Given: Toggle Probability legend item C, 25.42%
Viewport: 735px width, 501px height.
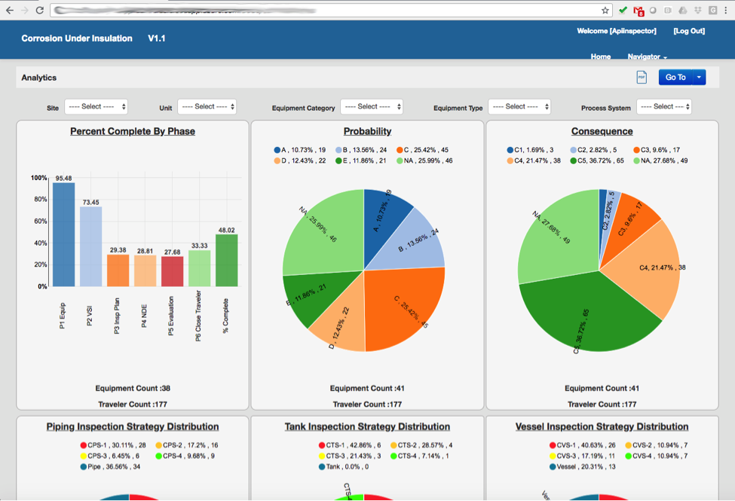Looking at the screenshot, I should click(422, 150).
